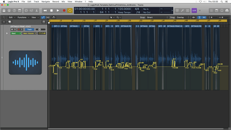Image resolution: width=231 pixels, height=130 pixels.
Task: Open the Read automation mode menu
Action: coord(16,33)
